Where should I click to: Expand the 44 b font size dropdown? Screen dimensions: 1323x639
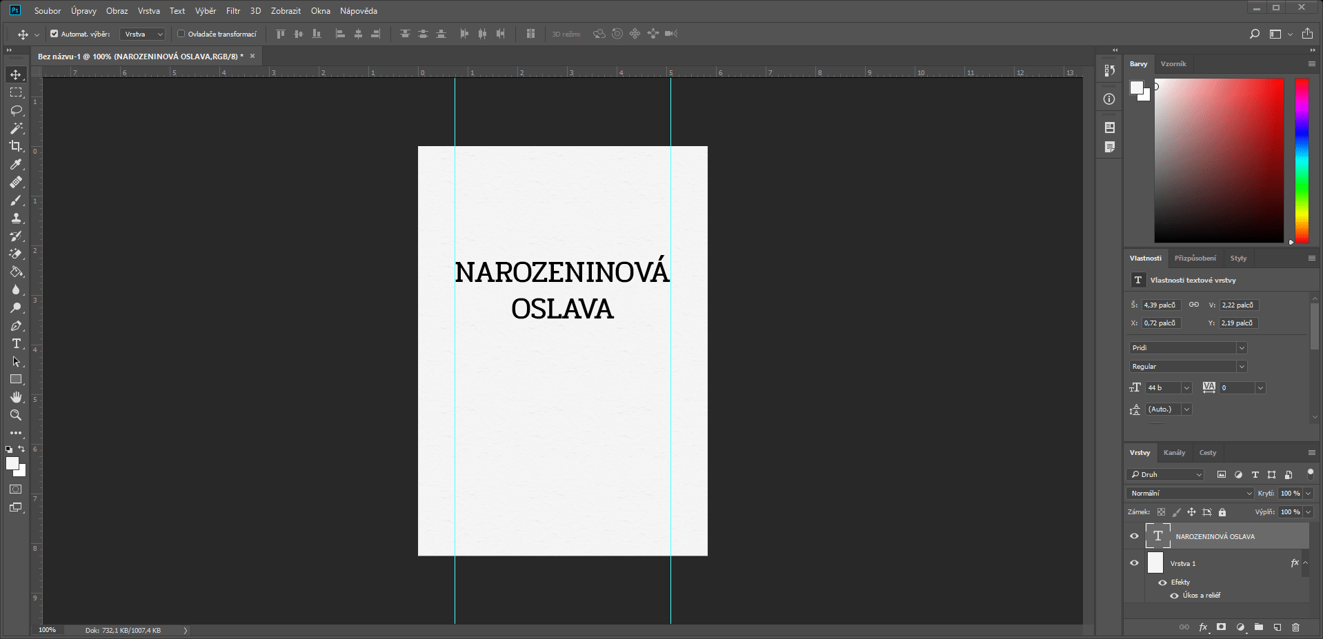click(1186, 388)
